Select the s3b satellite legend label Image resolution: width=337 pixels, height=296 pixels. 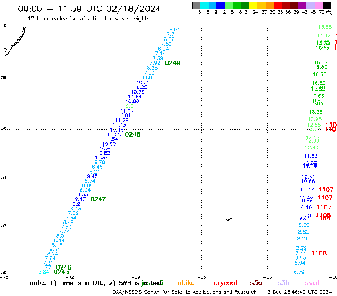[x=283, y=283]
